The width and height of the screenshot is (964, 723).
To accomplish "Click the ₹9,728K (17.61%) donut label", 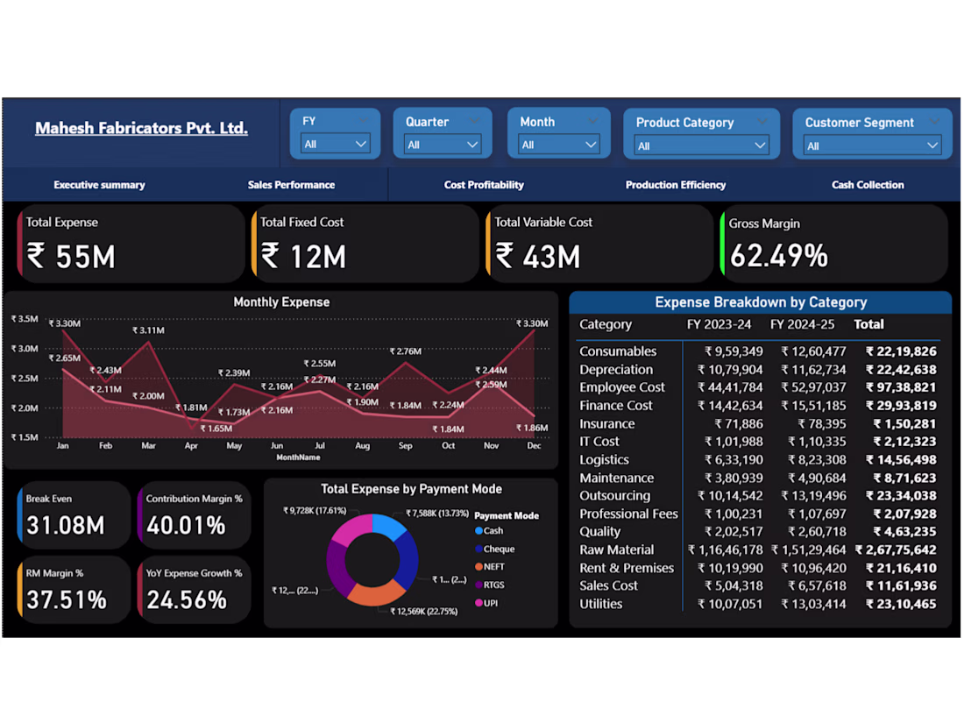I will point(314,510).
